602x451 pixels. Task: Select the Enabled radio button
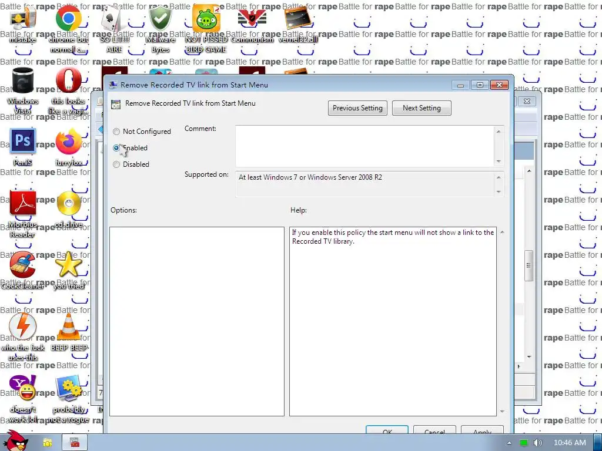click(x=116, y=148)
